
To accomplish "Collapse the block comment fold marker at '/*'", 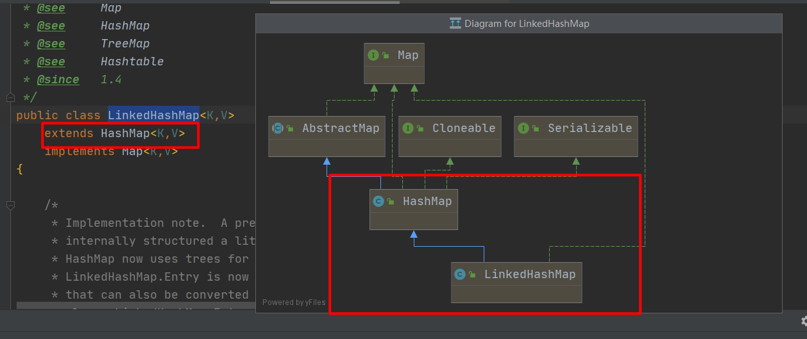I will click(x=10, y=205).
